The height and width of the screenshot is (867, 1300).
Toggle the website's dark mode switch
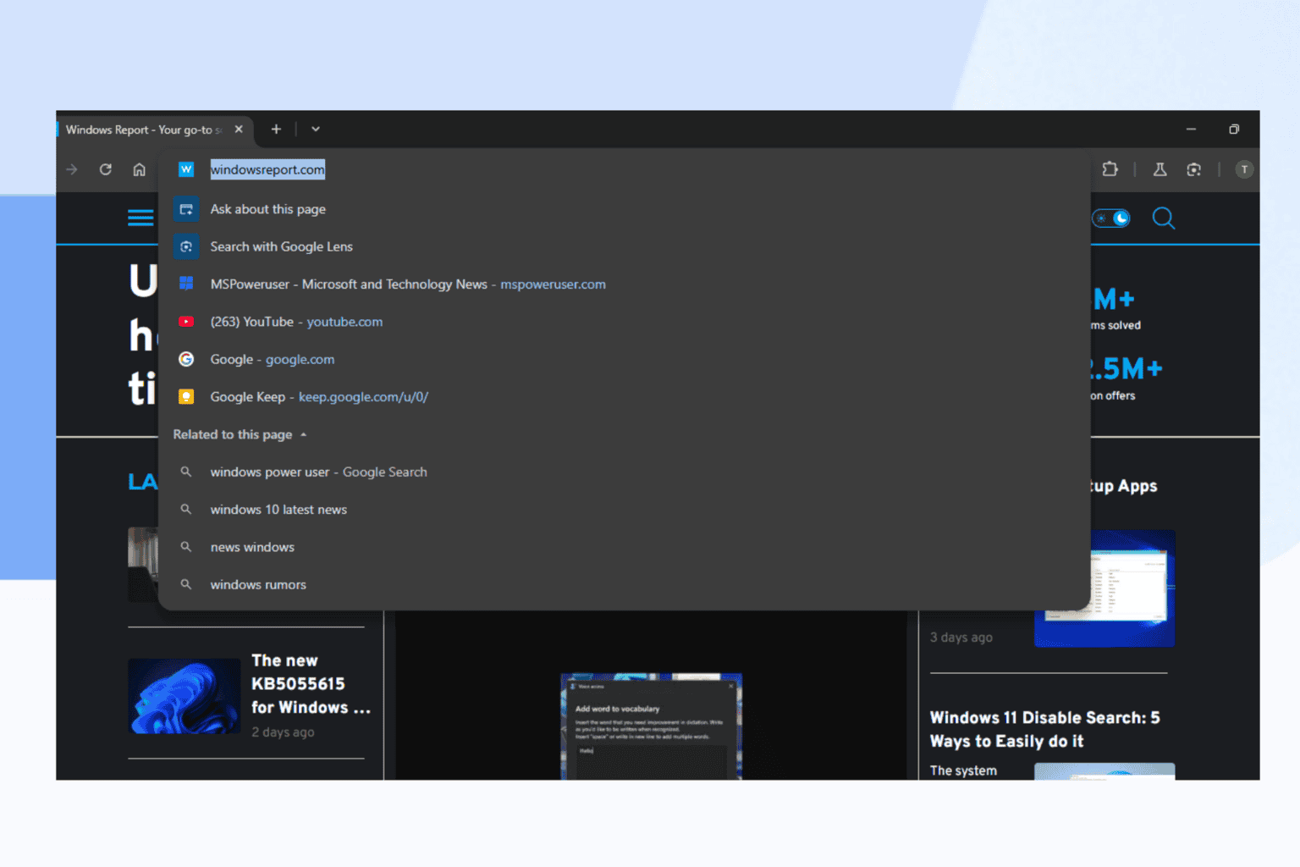point(1111,218)
